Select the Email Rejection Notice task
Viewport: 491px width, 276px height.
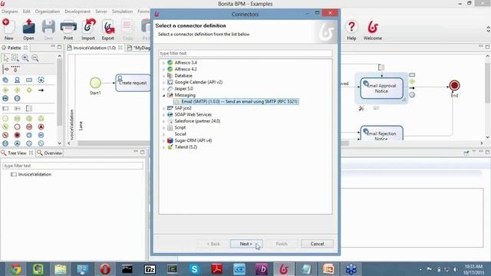coord(382,133)
